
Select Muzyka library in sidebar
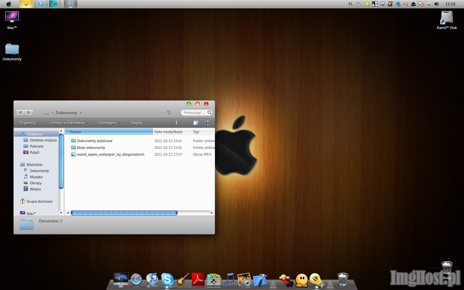tap(36, 177)
